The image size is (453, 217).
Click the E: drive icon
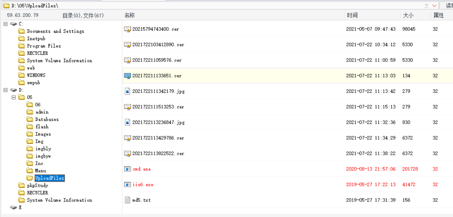point(13,207)
